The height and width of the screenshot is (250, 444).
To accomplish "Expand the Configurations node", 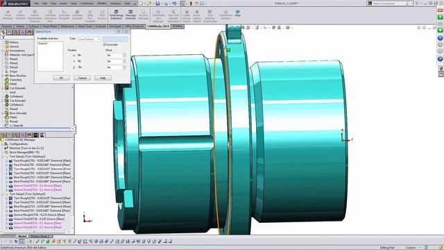I will 3,144.
